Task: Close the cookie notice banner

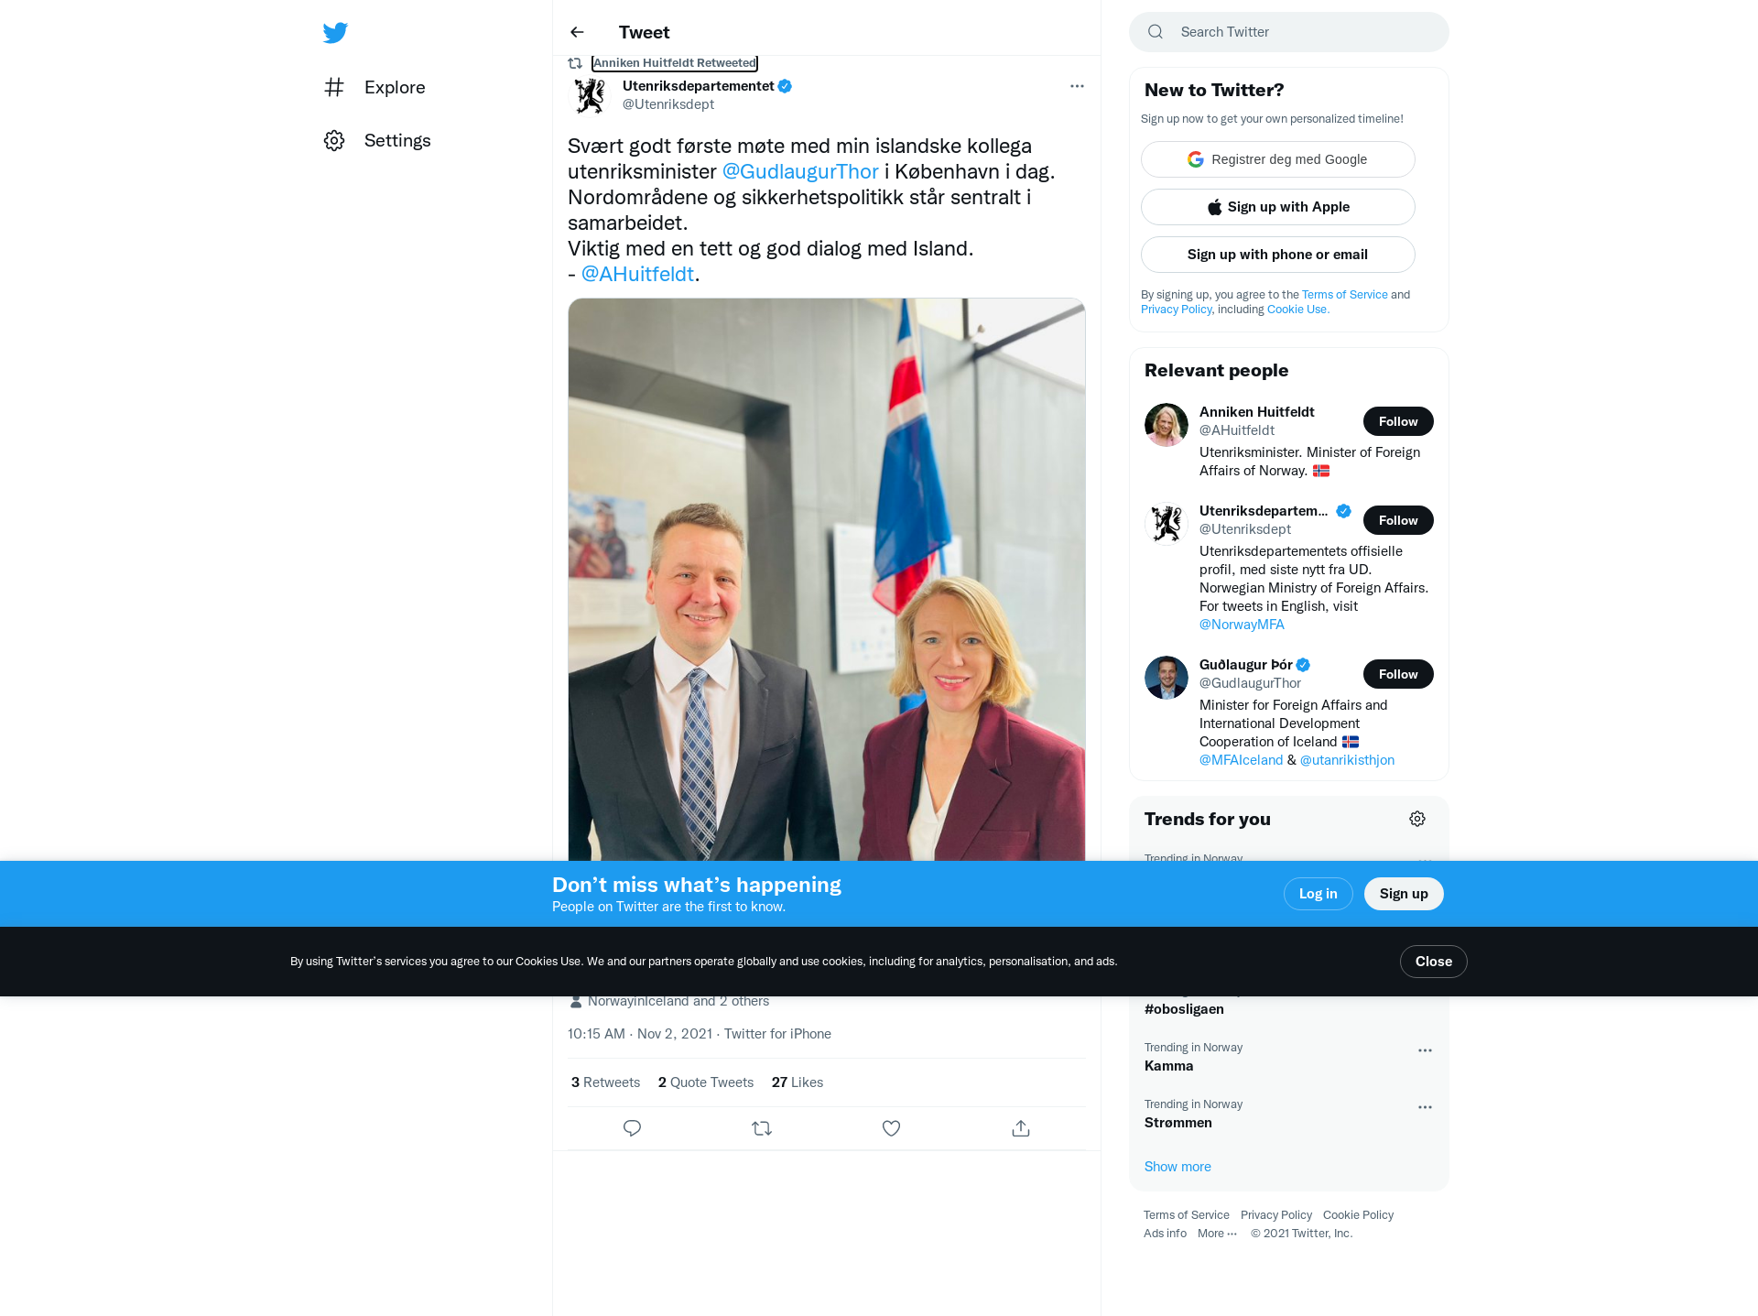Action: pyautogui.click(x=1434, y=962)
